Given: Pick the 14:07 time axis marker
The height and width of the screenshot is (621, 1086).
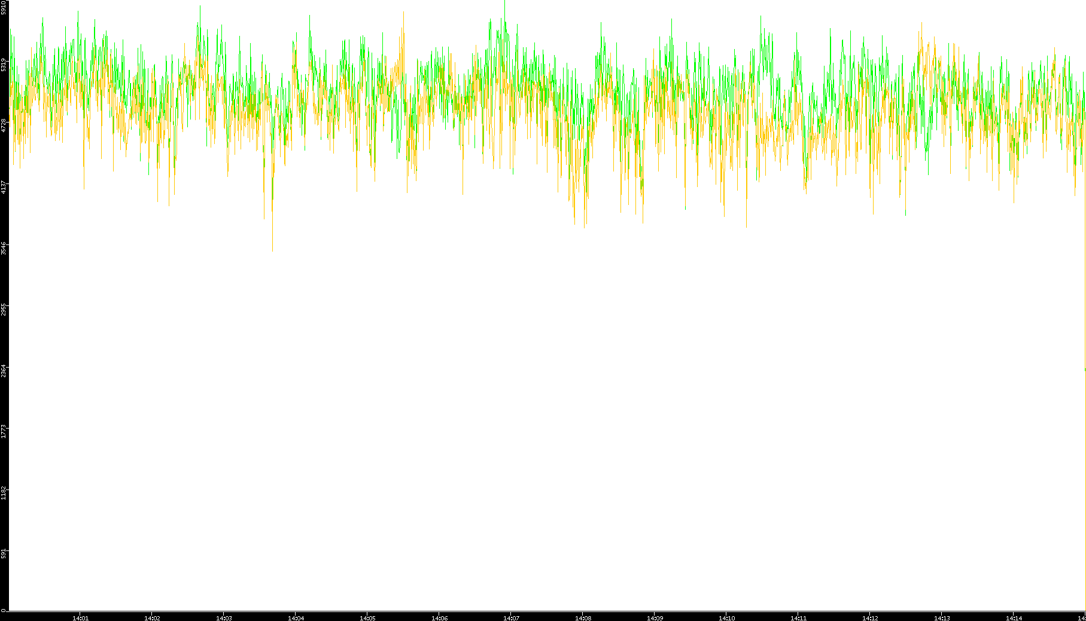Looking at the screenshot, I should [x=511, y=618].
